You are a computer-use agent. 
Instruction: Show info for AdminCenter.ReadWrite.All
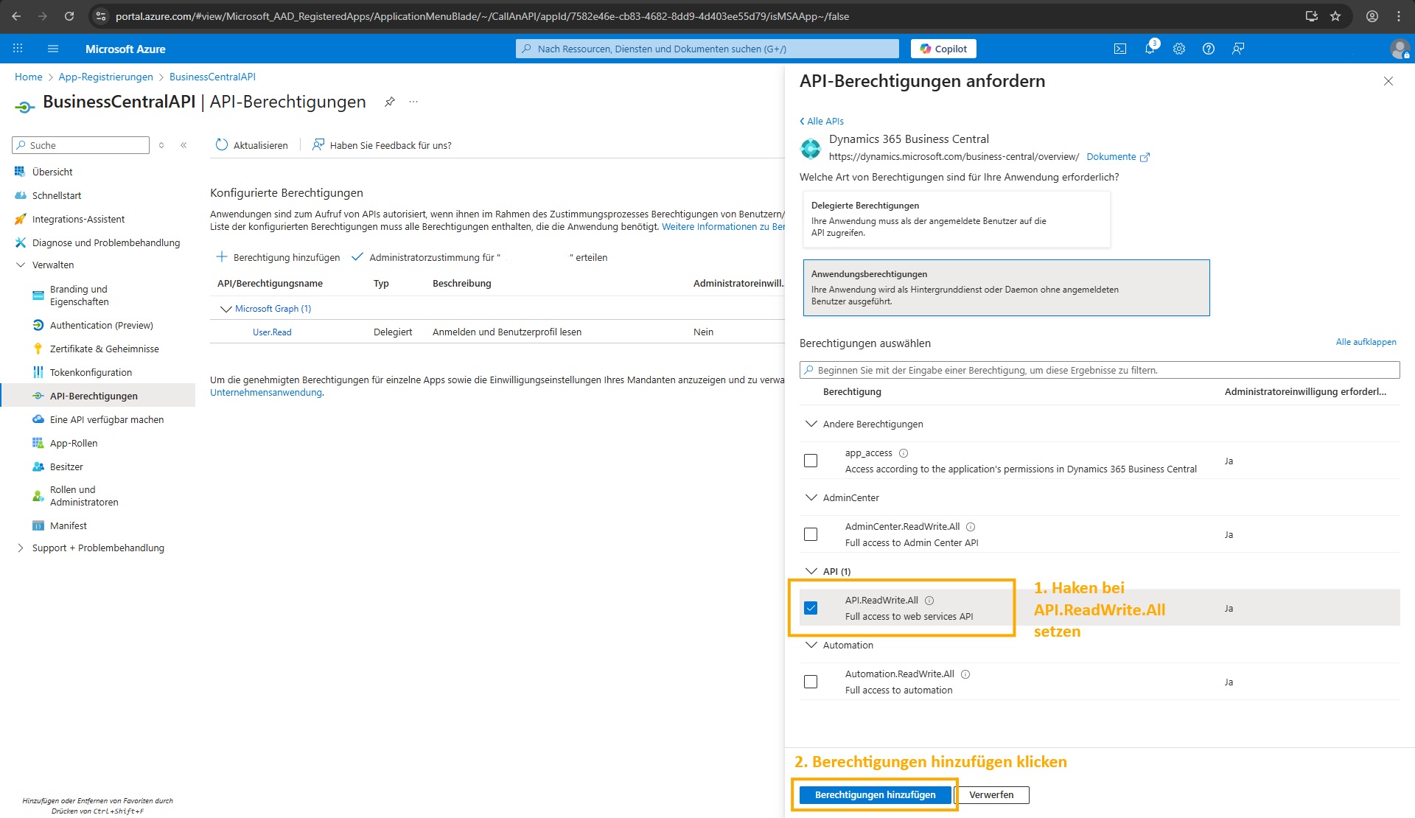(x=971, y=527)
